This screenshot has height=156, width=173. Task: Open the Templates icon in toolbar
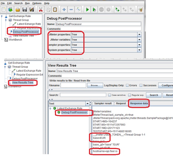[x=10, y=9]
